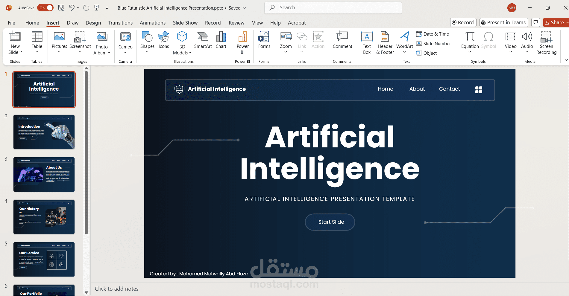Open the Share dropdown arrow
This screenshot has width=569, height=296.
click(567, 22)
